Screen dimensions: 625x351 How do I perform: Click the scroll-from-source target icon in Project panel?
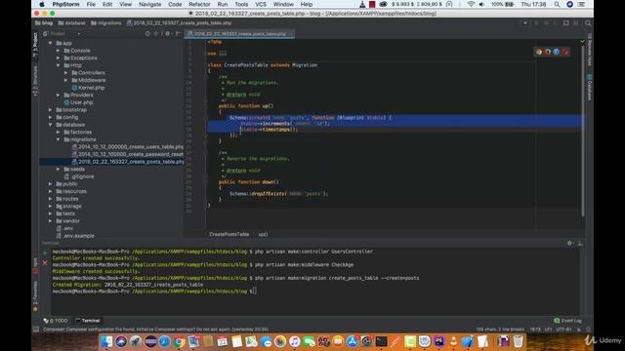[147, 34]
